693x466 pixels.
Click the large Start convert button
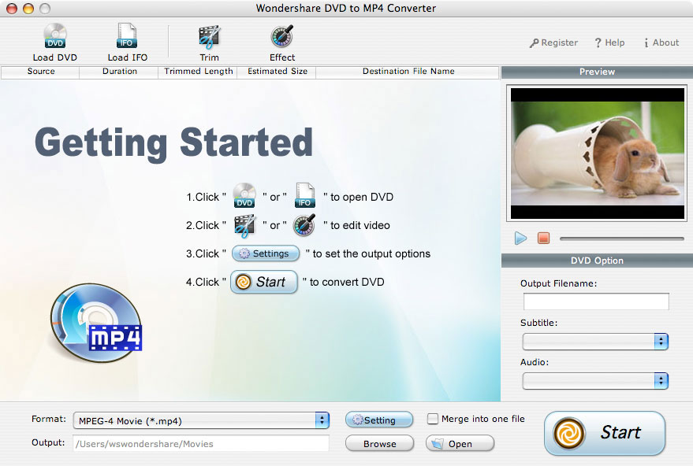tap(605, 433)
